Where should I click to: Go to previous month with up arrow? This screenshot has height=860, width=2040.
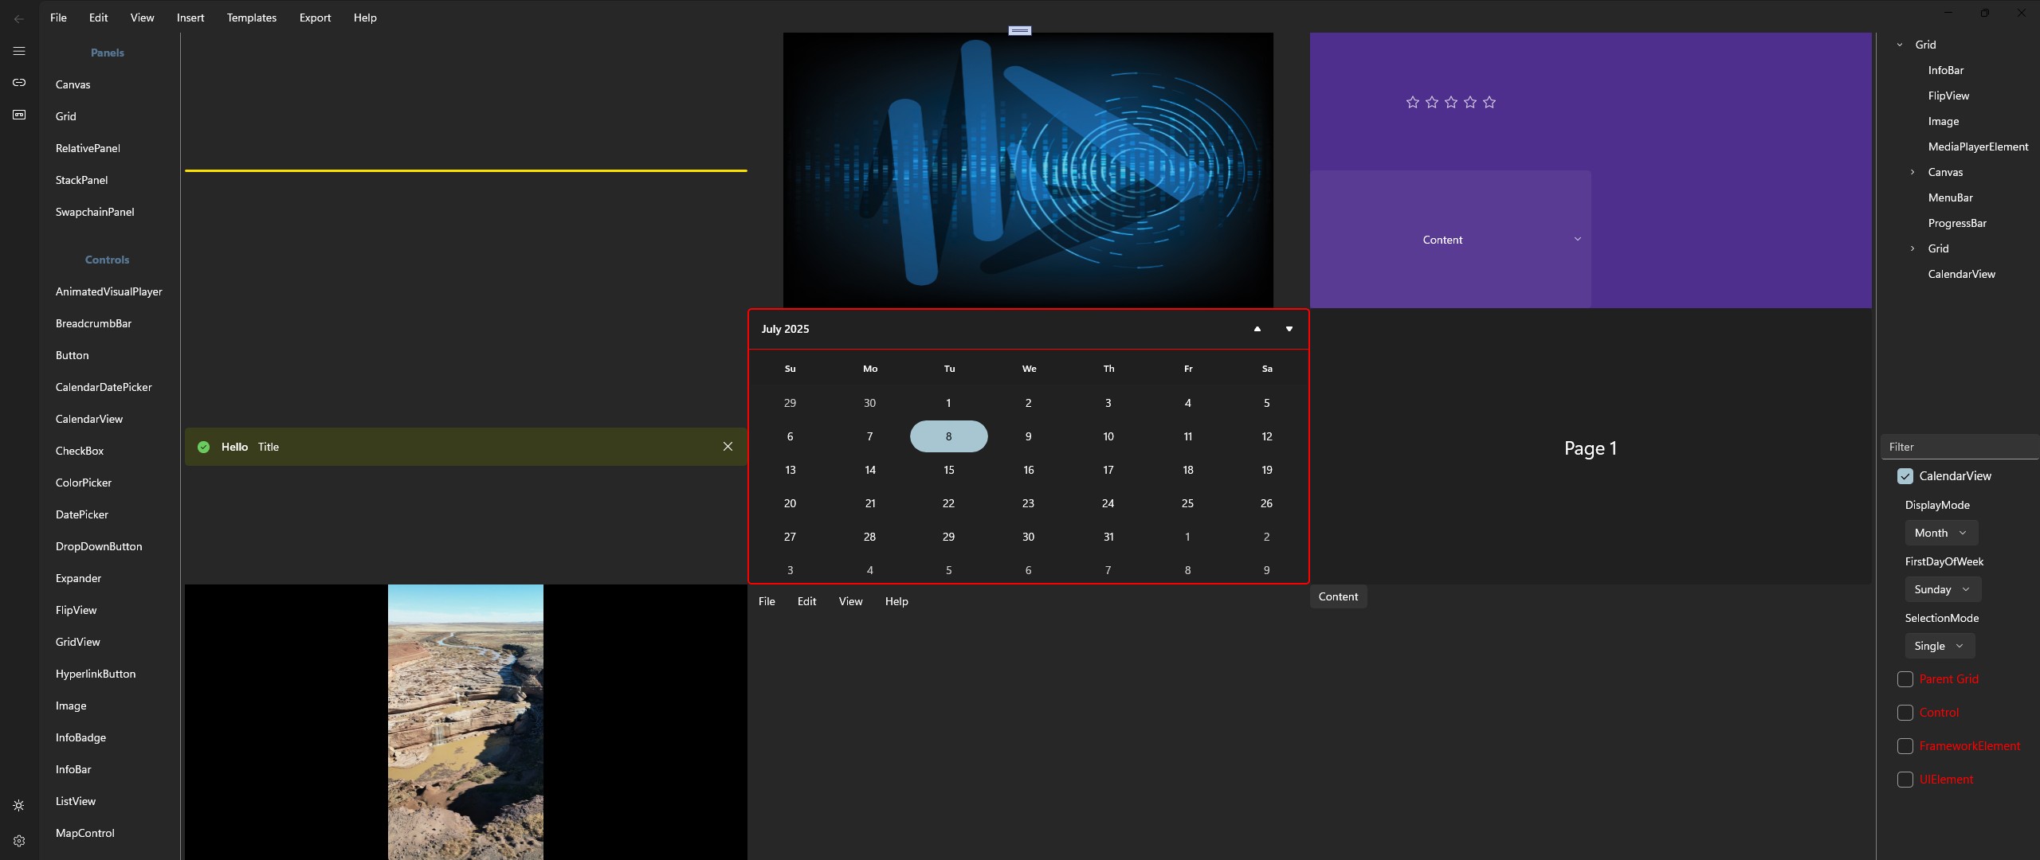pos(1257,329)
